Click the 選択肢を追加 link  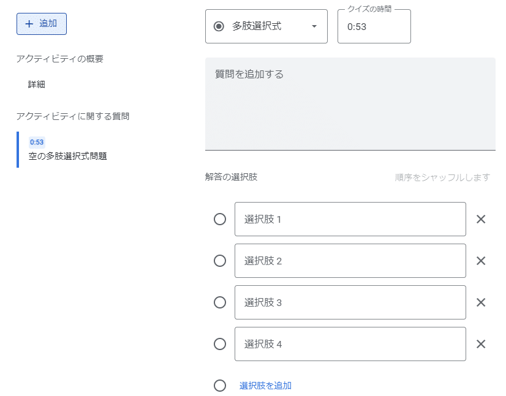pos(265,386)
